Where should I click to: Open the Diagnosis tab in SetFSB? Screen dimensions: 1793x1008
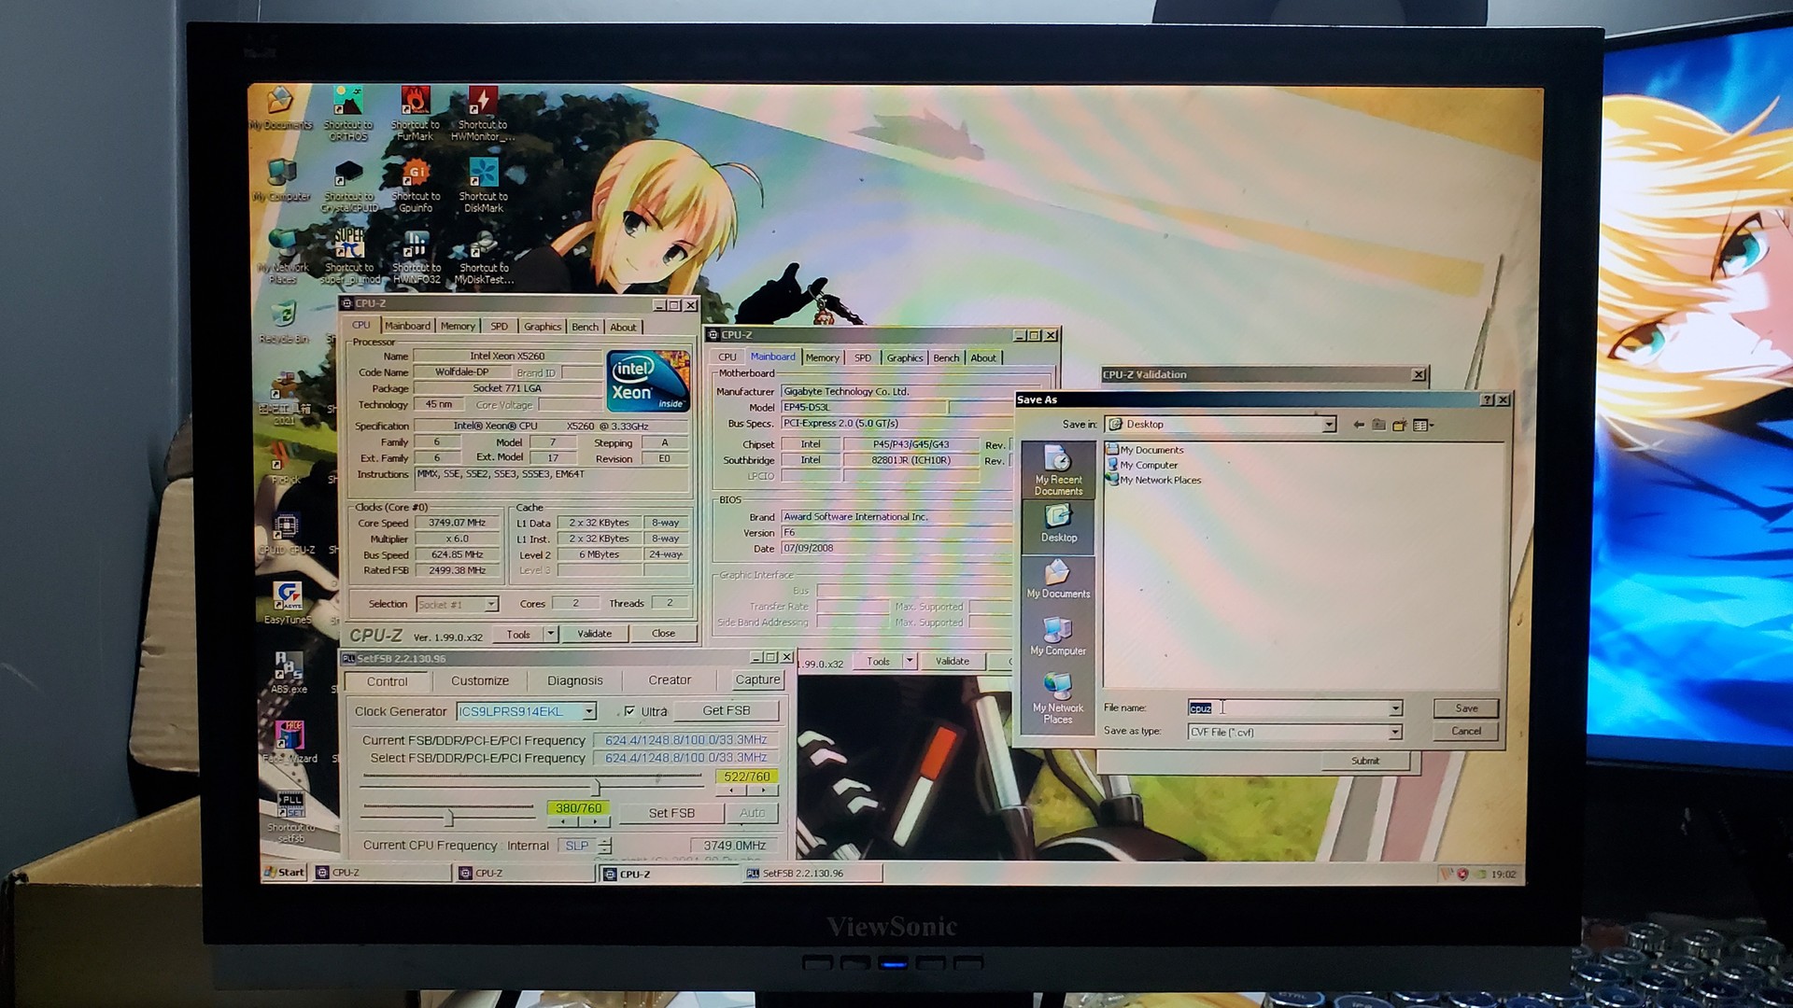tap(575, 681)
